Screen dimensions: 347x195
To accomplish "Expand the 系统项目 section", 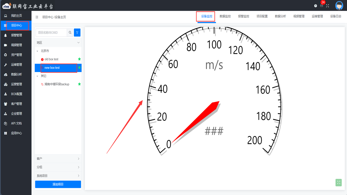I will [x=58, y=176].
